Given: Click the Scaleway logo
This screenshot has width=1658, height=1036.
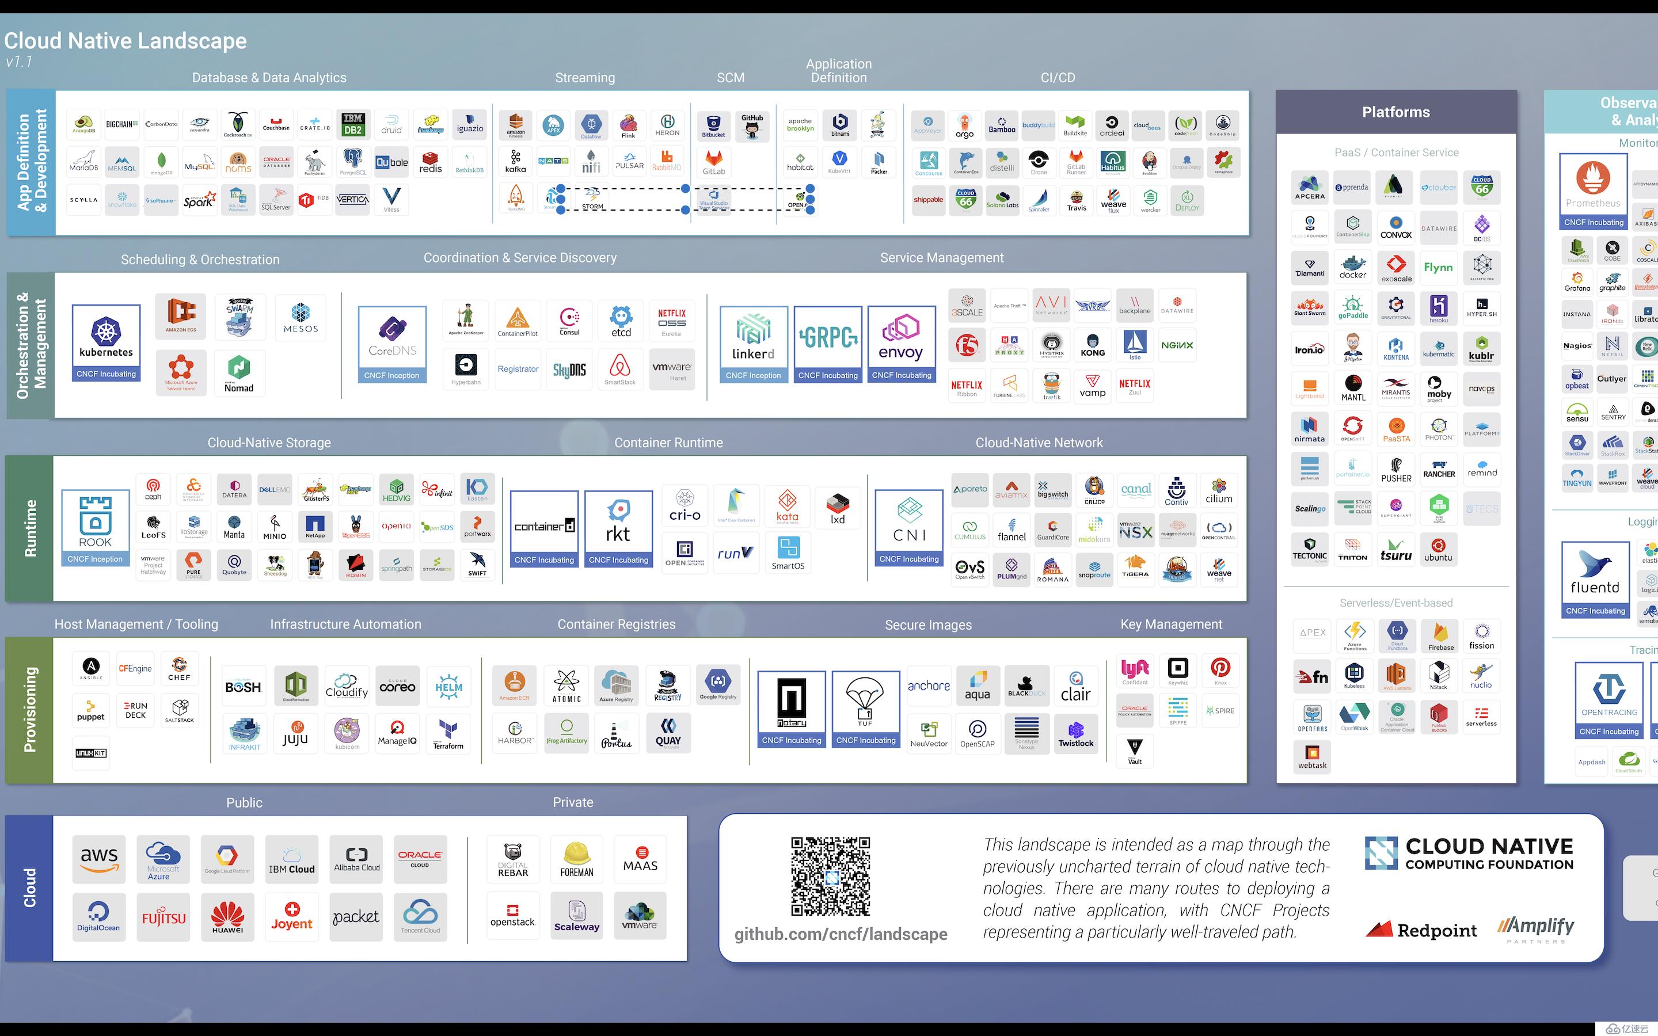Looking at the screenshot, I should pos(577,917).
